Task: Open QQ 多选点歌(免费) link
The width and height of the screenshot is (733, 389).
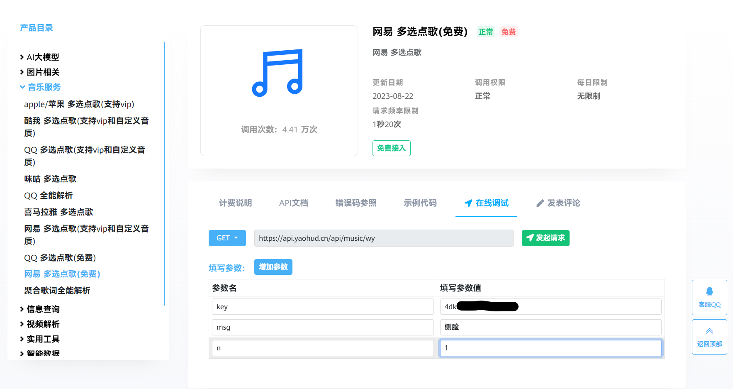Action: (60, 258)
